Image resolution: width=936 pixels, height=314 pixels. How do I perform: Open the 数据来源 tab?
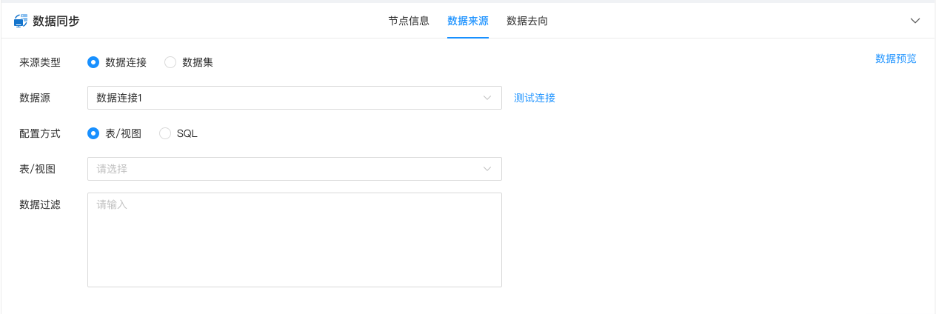tap(468, 21)
